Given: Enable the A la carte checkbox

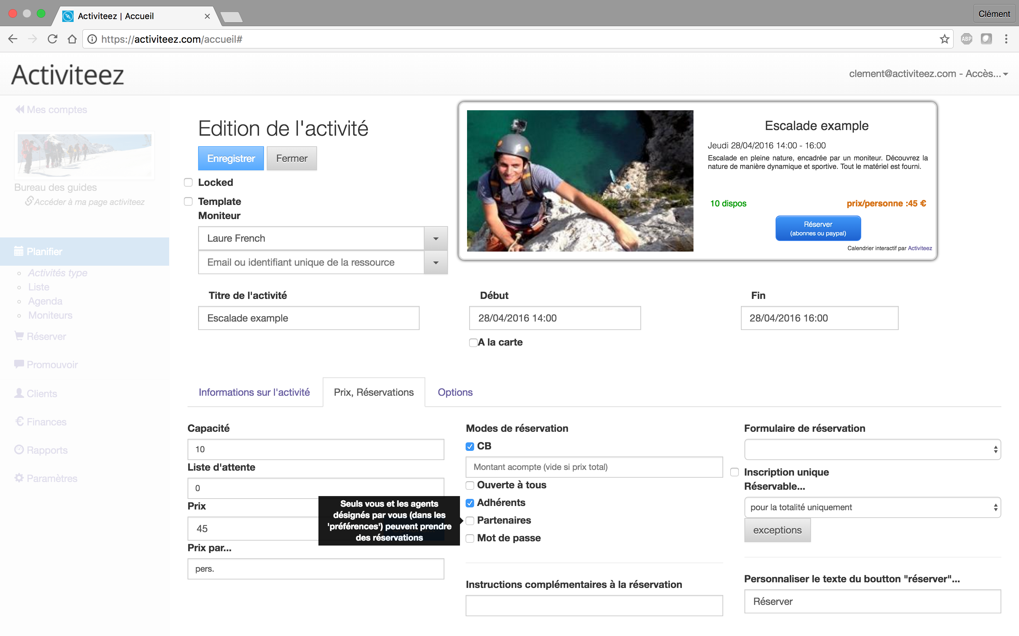Looking at the screenshot, I should point(473,342).
